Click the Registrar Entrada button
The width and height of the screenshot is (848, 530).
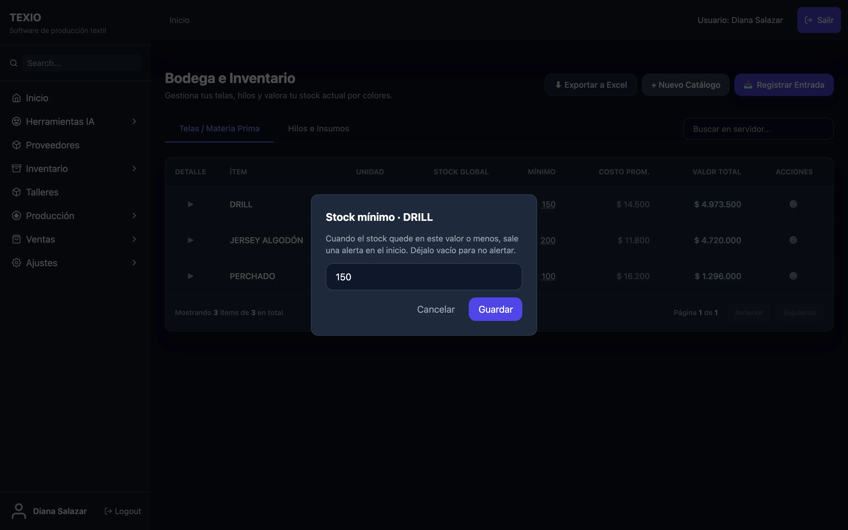click(784, 85)
